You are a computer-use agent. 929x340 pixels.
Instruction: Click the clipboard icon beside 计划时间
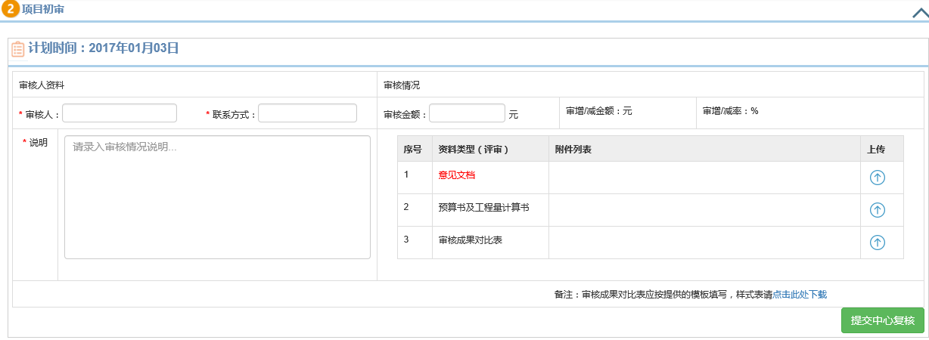click(x=17, y=49)
